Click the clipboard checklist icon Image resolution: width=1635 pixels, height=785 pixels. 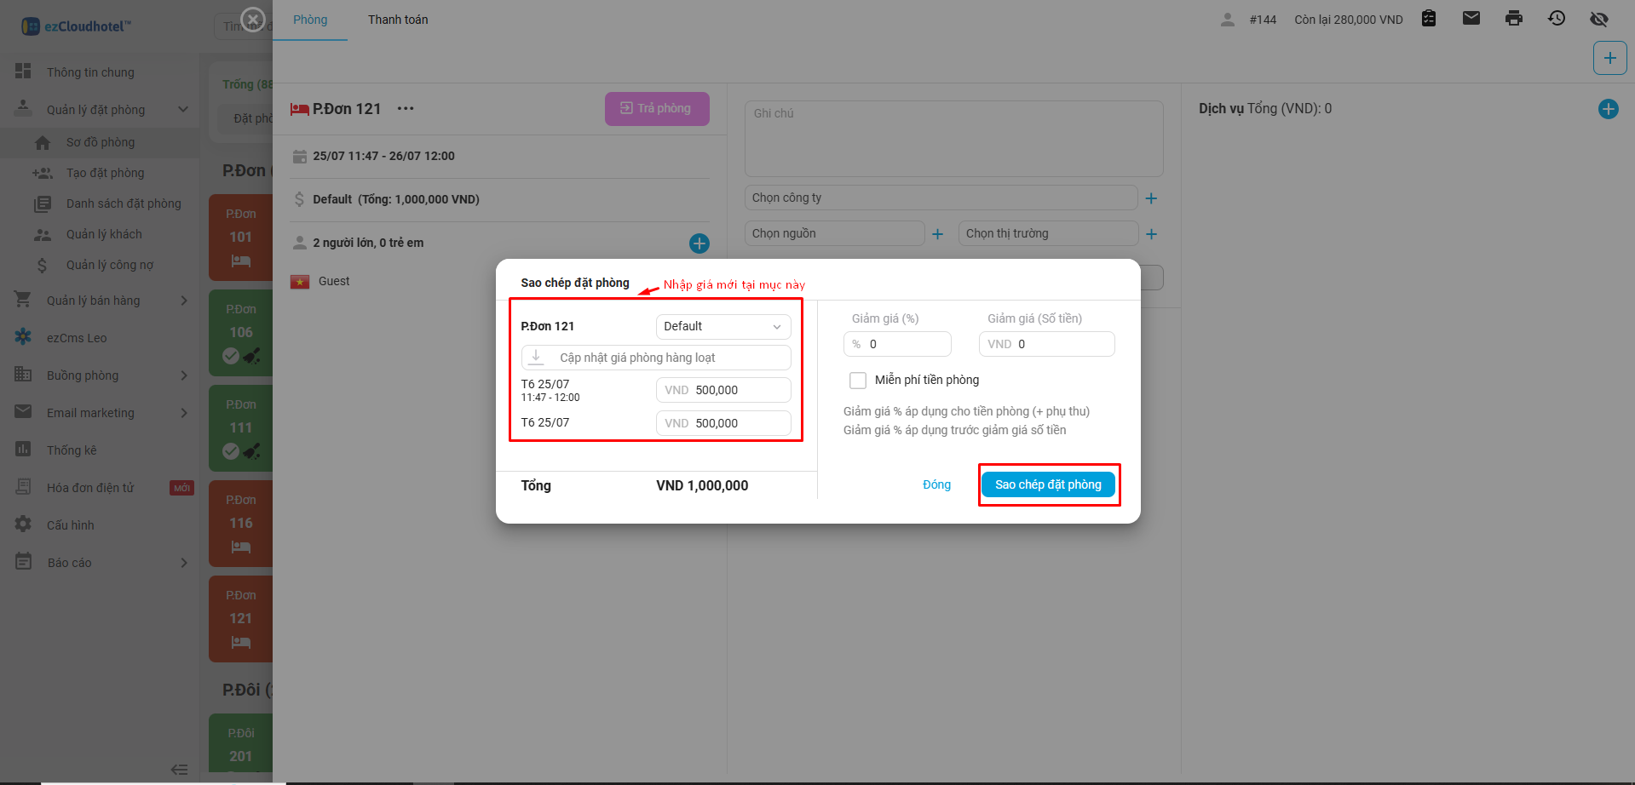[x=1429, y=19]
